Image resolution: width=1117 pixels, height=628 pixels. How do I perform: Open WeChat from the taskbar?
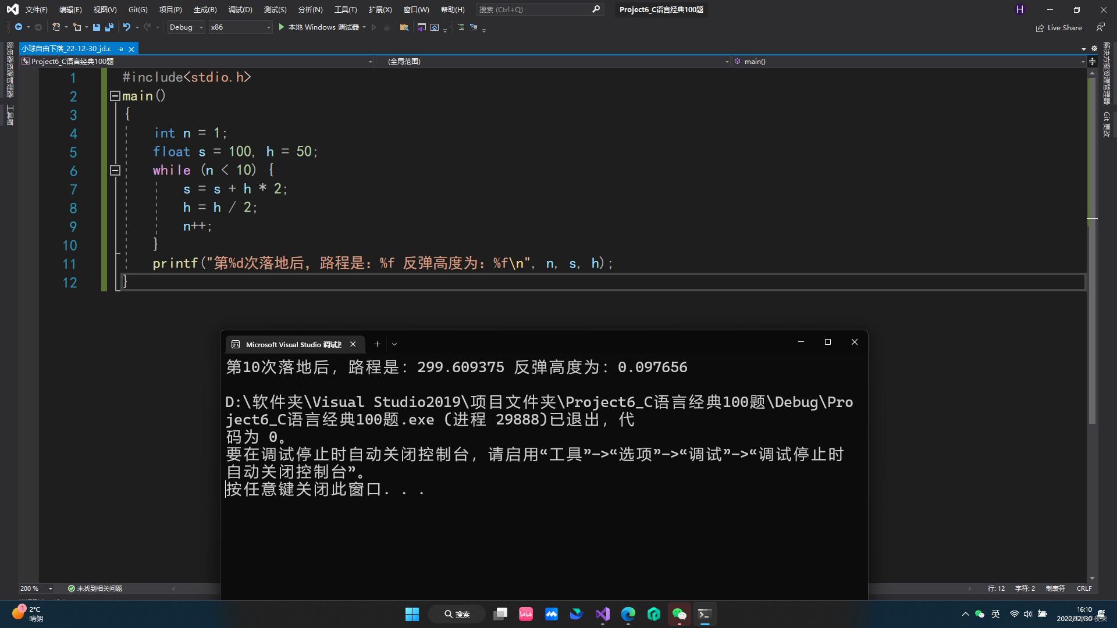point(679,614)
